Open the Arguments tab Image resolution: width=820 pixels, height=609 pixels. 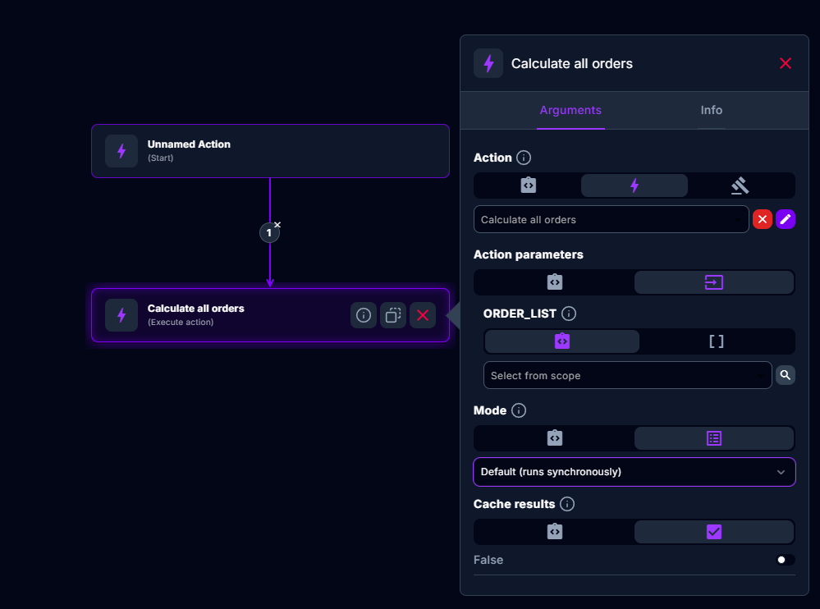coord(570,110)
